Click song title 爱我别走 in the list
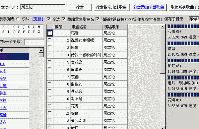Image resolution: width=199 pixels, height=129 pixels. (x=79, y=121)
